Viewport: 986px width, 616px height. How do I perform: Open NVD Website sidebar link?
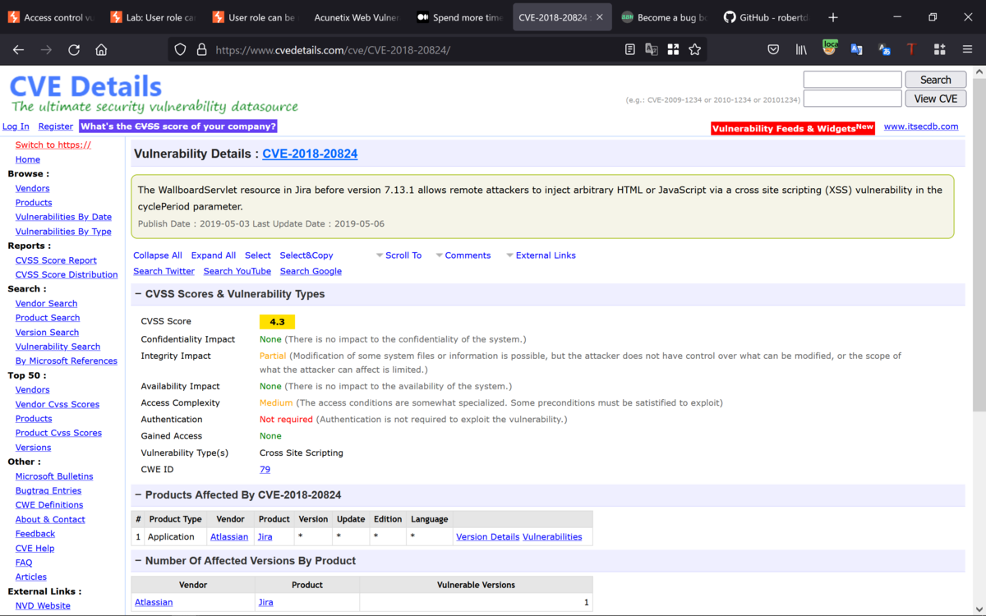(x=43, y=605)
